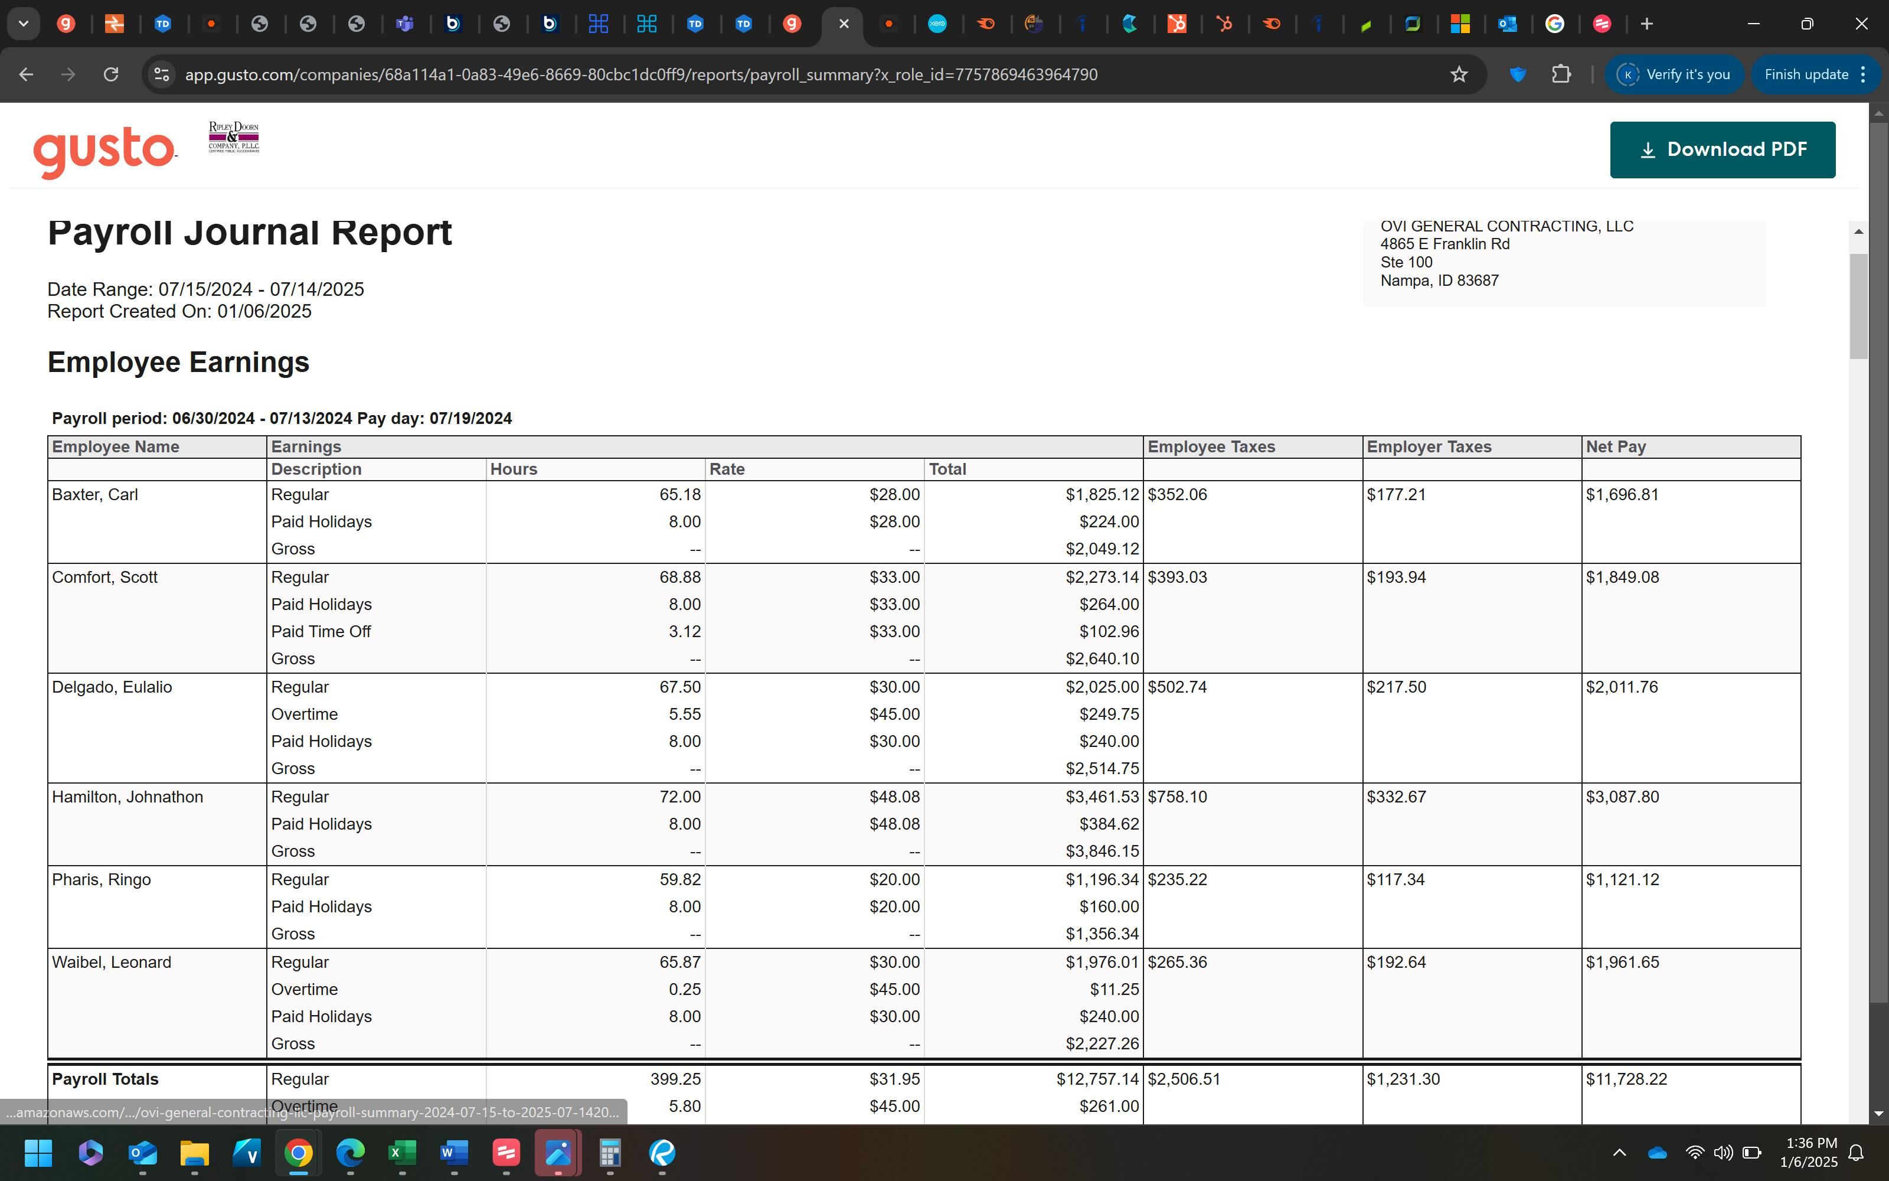Go back to the previous page
1889x1181 pixels.
coord(26,74)
